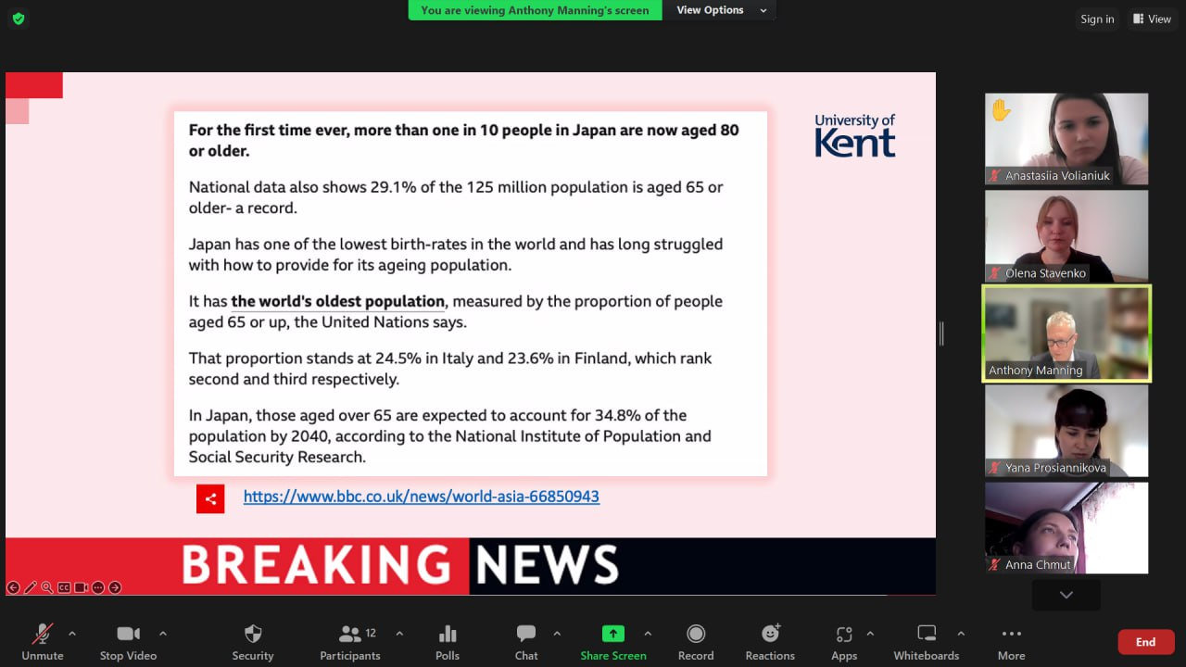Open the Participants list
Screen dimensions: 1186x667
(350, 642)
